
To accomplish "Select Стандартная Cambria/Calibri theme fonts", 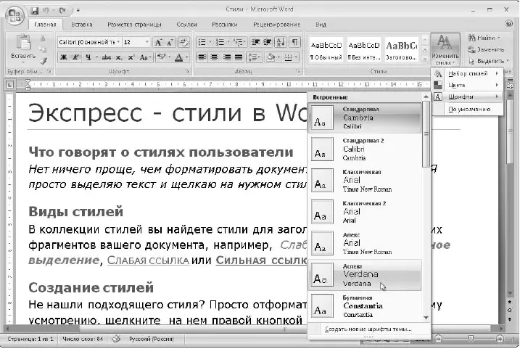I will [x=365, y=118].
